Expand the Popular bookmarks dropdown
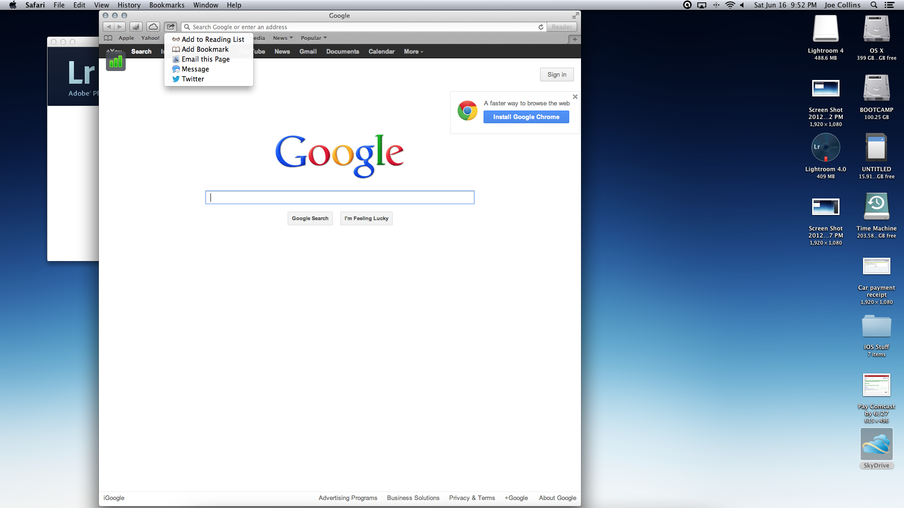Image resolution: width=904 pixels, height=508 pixels. point(314,38)
